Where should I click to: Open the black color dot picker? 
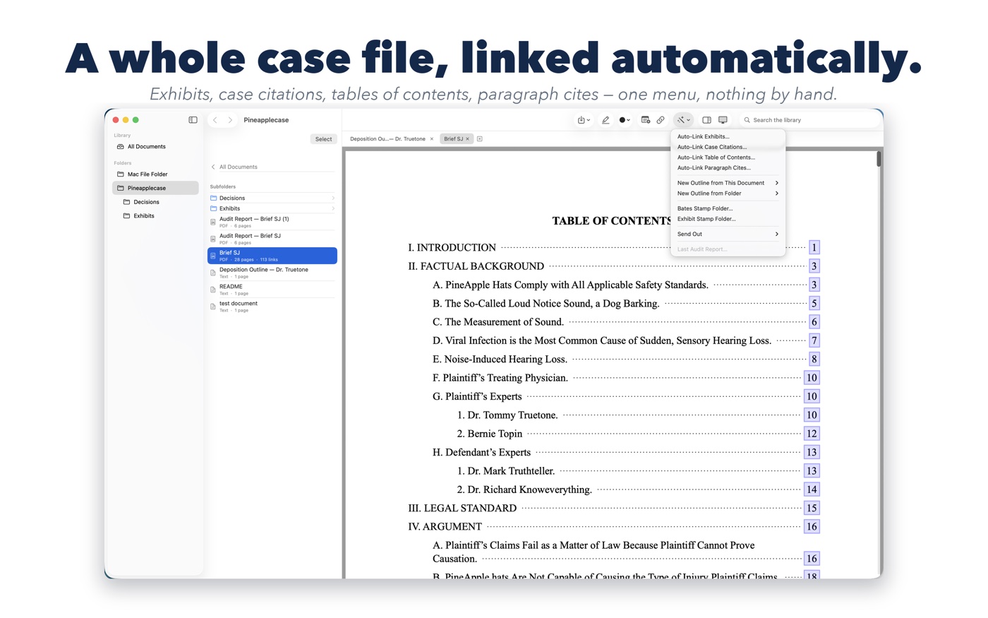pyautogui.click(x=625, y=120)
